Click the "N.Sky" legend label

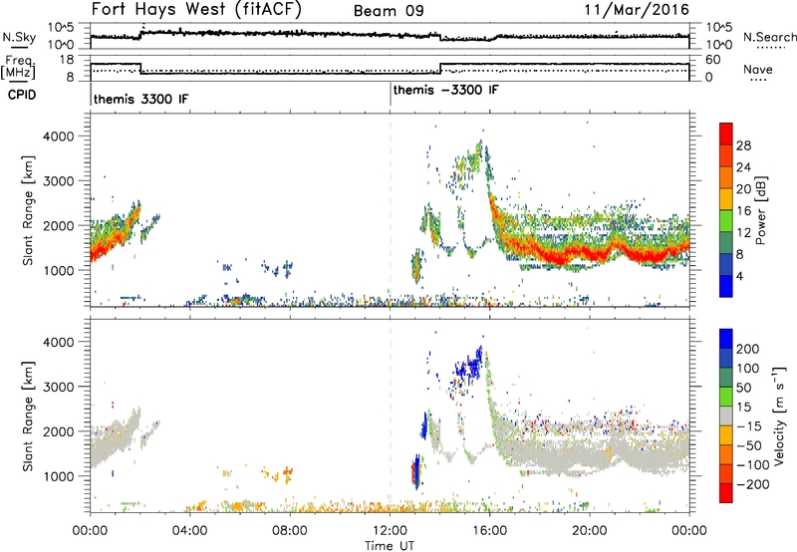19,37
